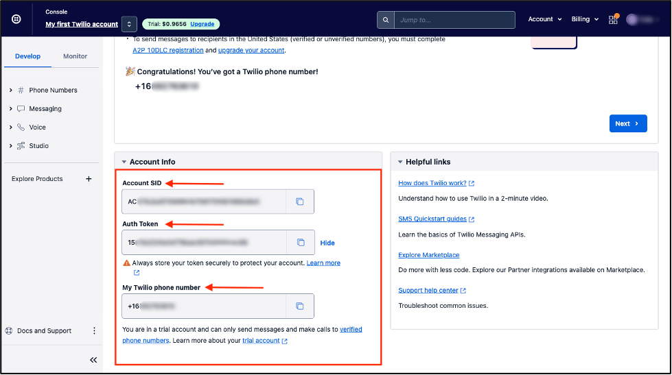Copy the Auth Token value
672x375 pixels.
(299, 243)
